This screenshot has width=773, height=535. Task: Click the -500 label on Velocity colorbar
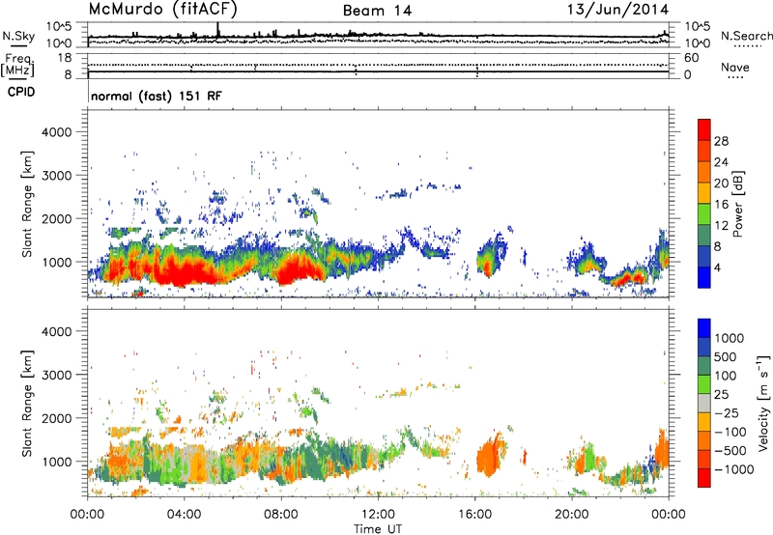tap(730, 451)
